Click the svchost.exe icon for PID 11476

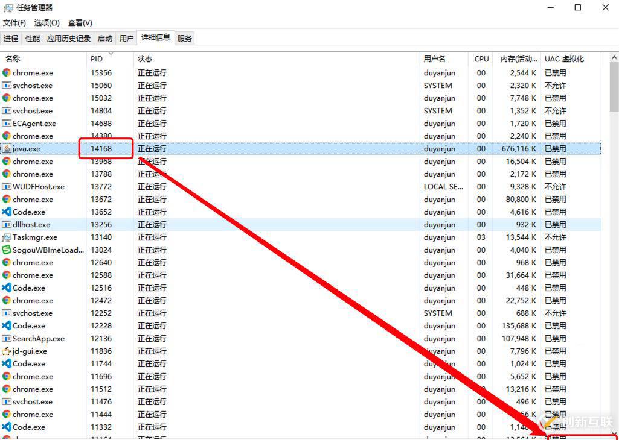(6, 402)
